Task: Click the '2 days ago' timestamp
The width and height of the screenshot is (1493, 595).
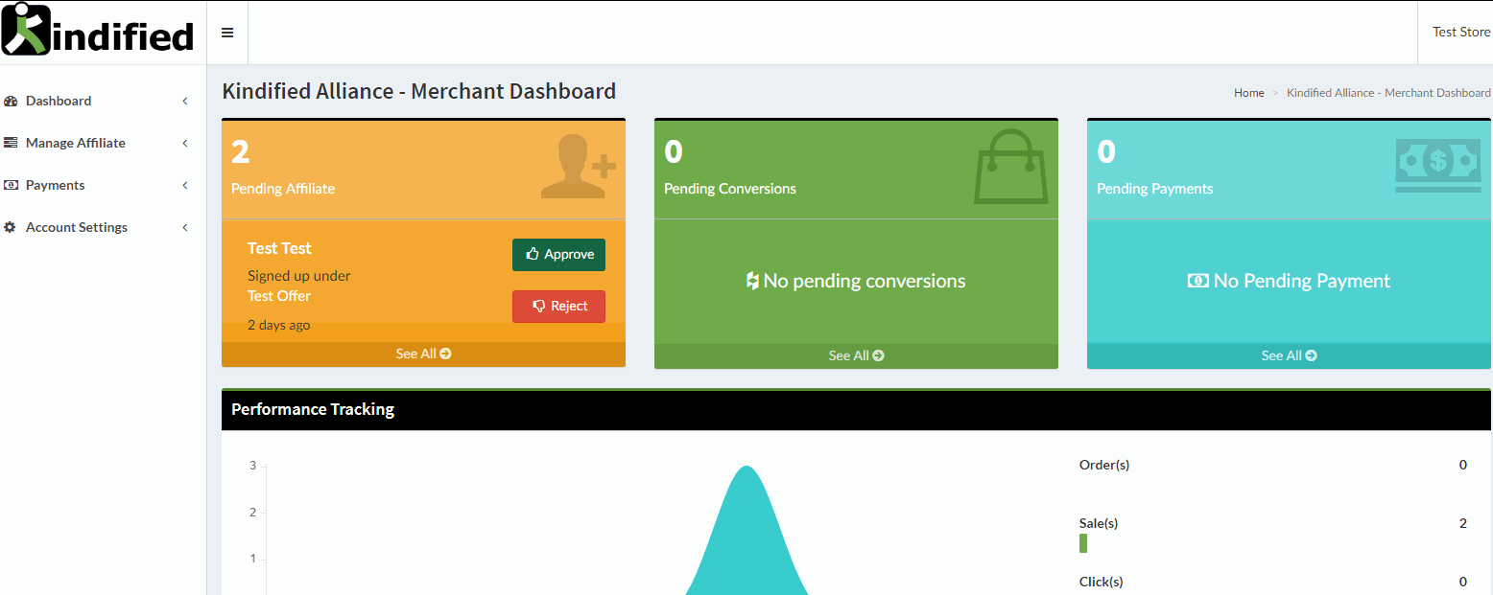Action: [278, 325]
